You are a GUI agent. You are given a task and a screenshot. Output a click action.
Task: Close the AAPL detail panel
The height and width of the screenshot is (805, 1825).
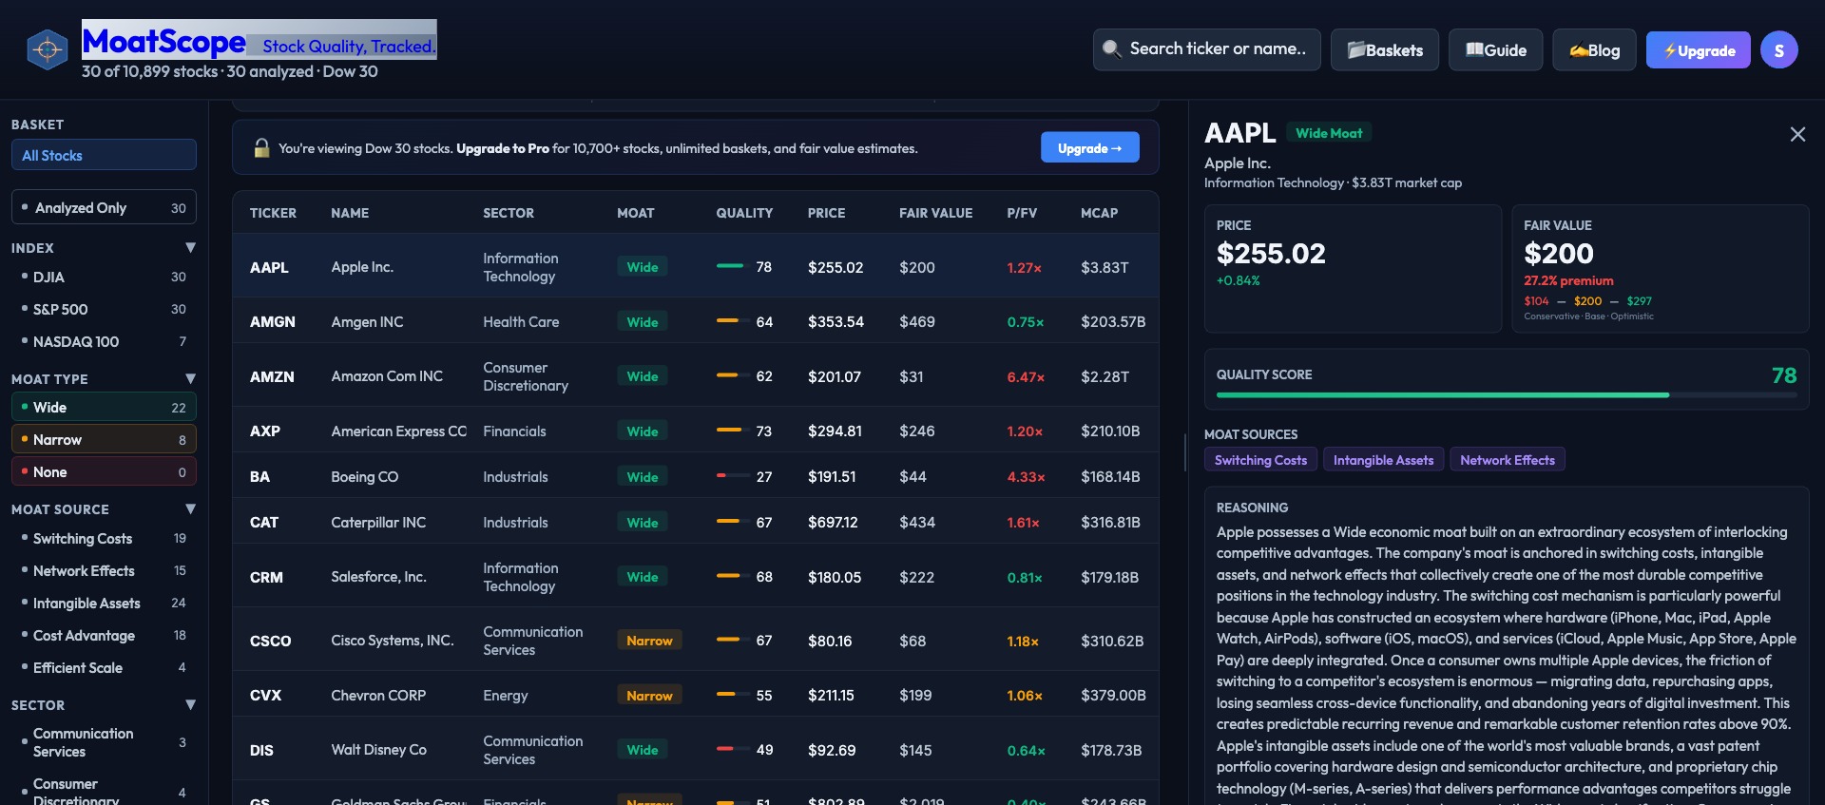tap(1797, 134)
